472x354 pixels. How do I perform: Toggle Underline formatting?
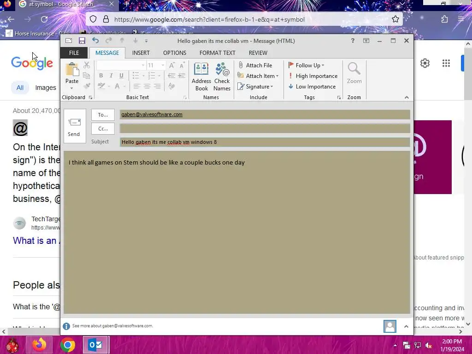(121, 76)
